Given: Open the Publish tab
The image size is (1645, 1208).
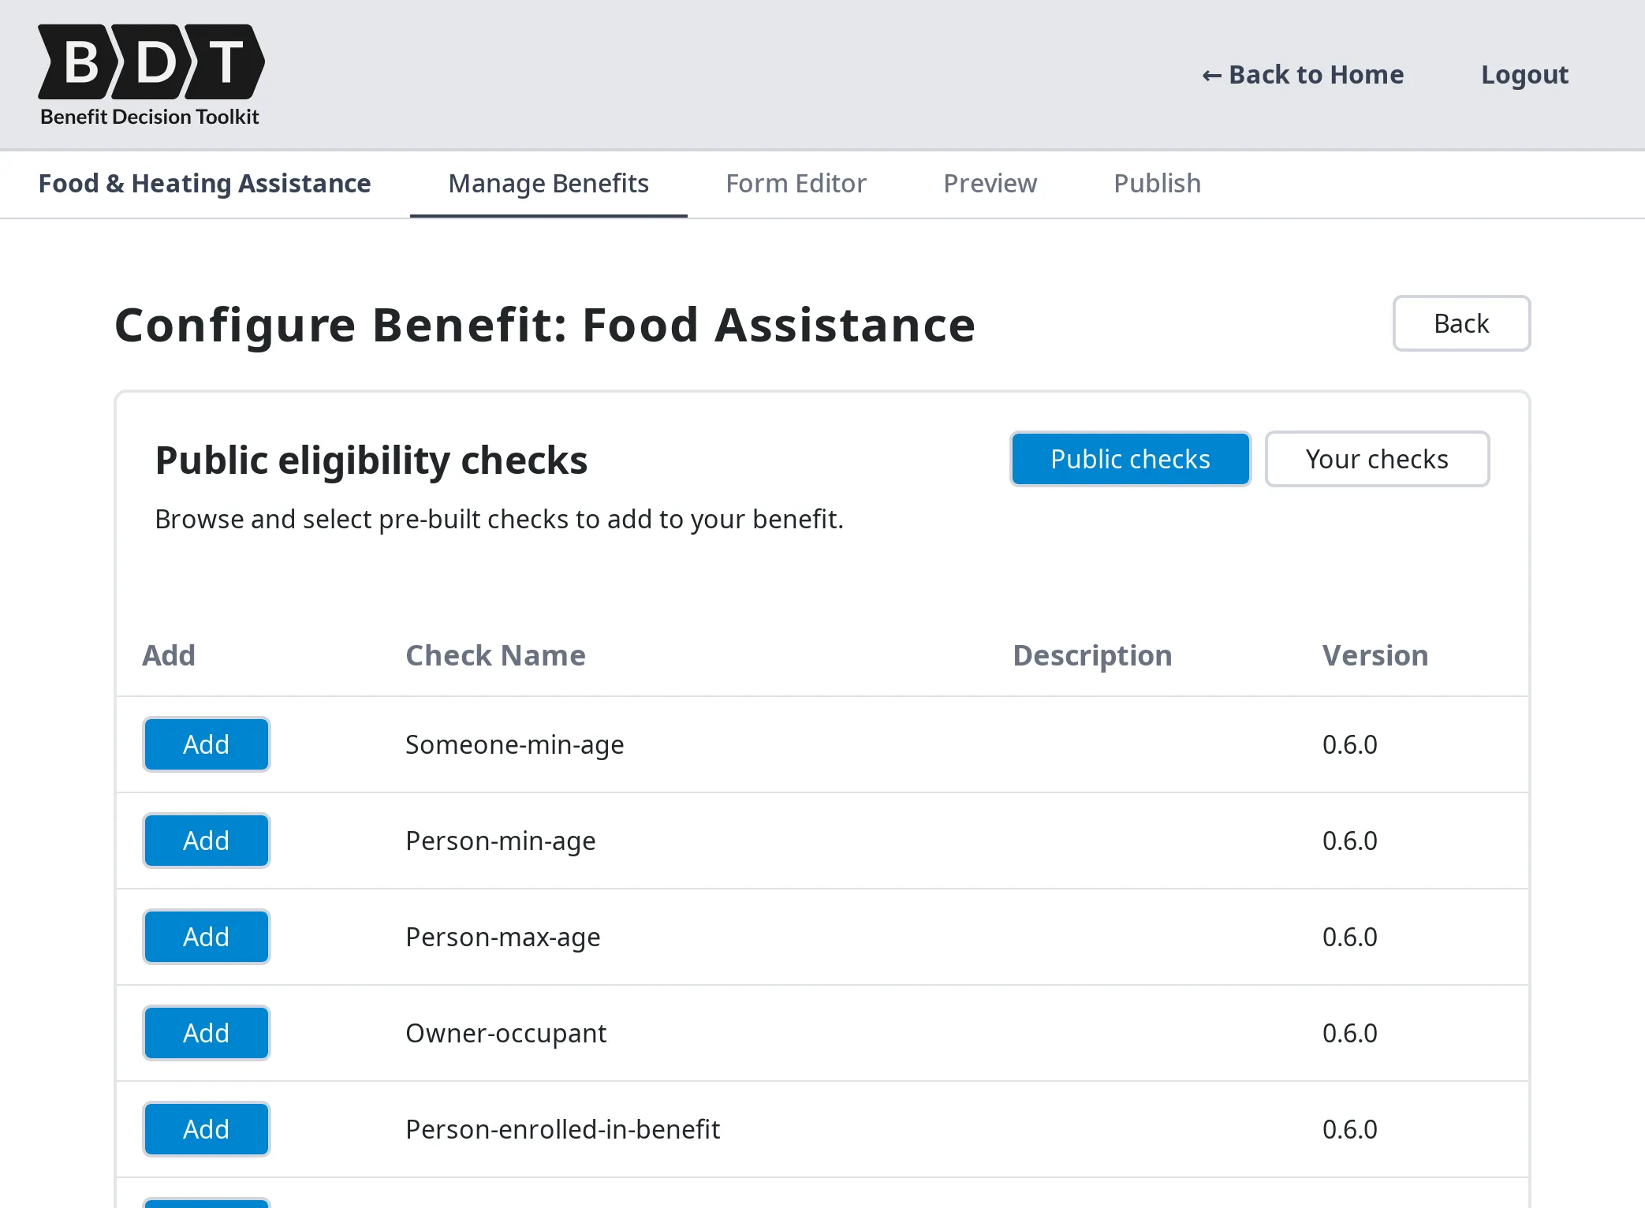Looking at the screenshot, I should coord(1156,183).
